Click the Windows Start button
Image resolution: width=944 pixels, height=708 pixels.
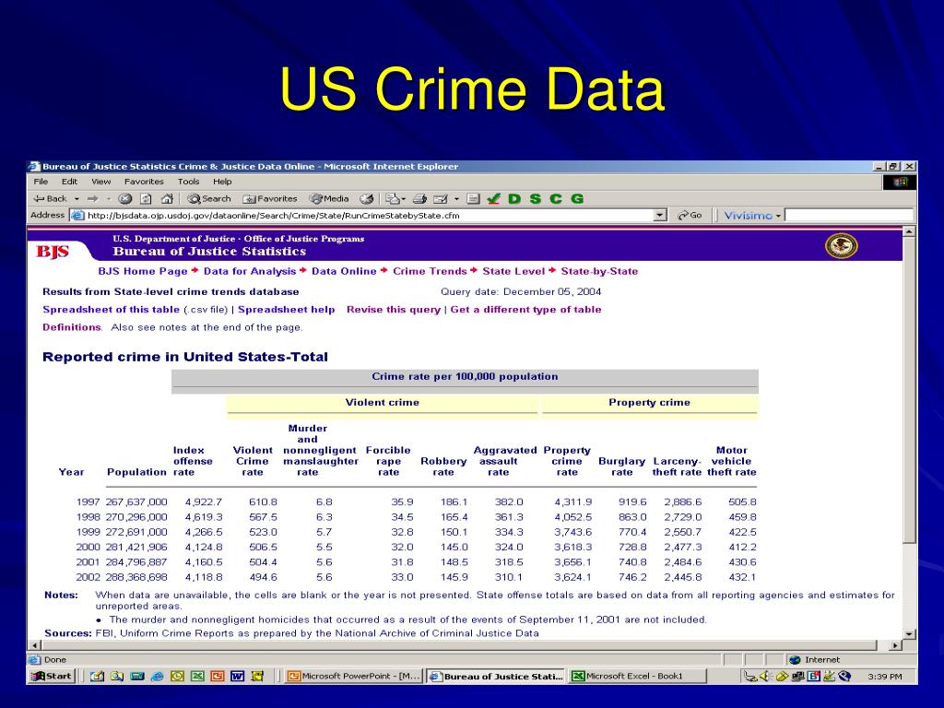(x=53, y=676)
